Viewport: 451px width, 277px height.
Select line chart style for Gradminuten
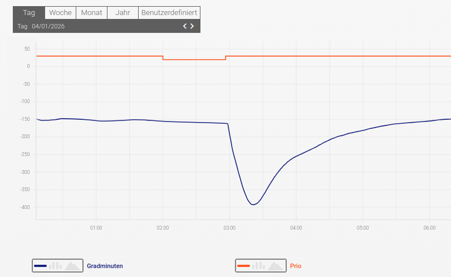(x=41, y=266)
